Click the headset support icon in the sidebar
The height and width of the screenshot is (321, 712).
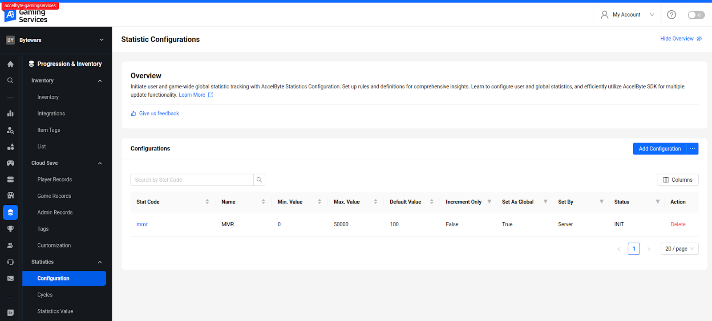coord(10,262)
